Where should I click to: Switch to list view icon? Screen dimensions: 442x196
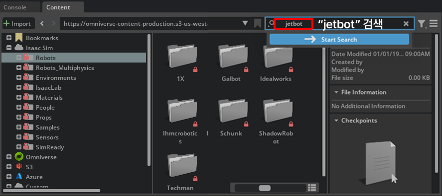(x=312, y=188)
